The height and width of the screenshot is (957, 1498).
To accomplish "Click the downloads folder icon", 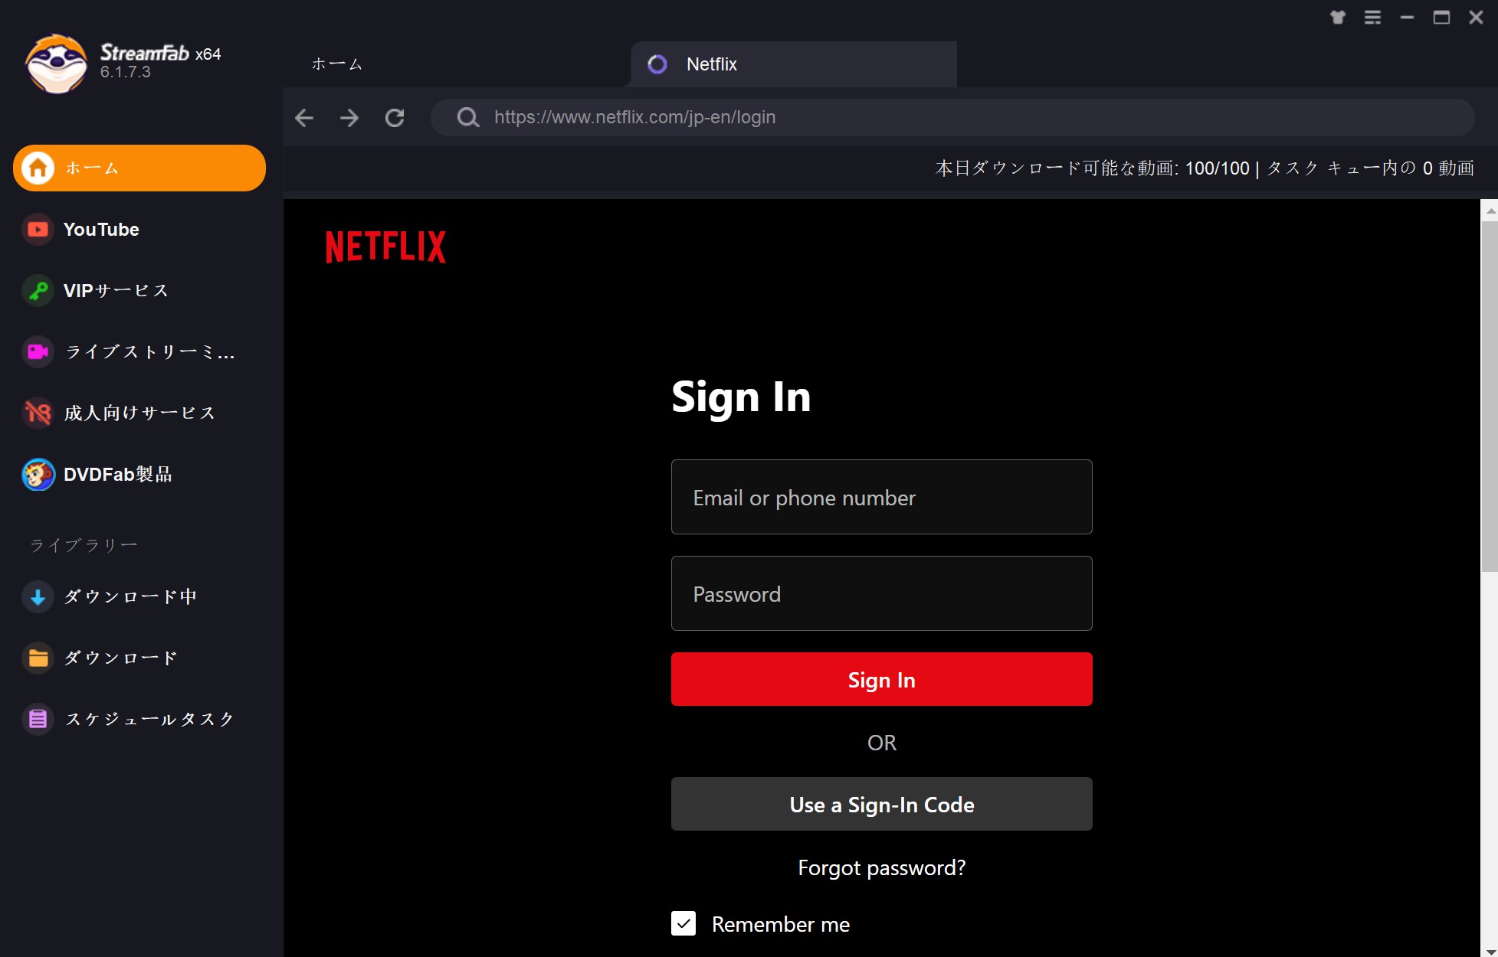I will (38, 658).
